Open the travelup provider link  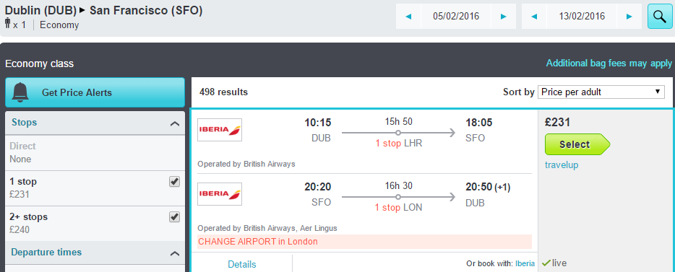(x=562, y=165)
